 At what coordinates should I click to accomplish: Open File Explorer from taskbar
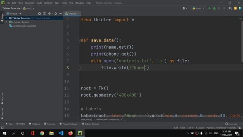click(x=52, y=133)
